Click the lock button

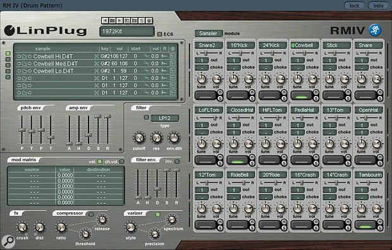(354, 6)
